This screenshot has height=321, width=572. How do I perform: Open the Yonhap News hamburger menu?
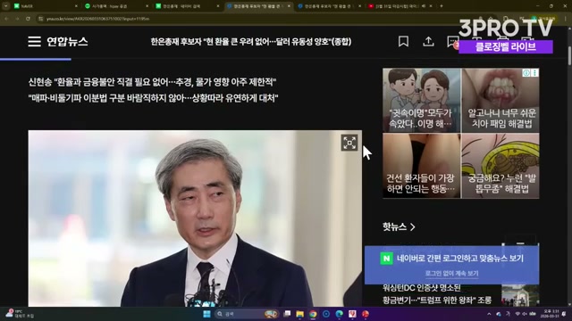[34, 42]
